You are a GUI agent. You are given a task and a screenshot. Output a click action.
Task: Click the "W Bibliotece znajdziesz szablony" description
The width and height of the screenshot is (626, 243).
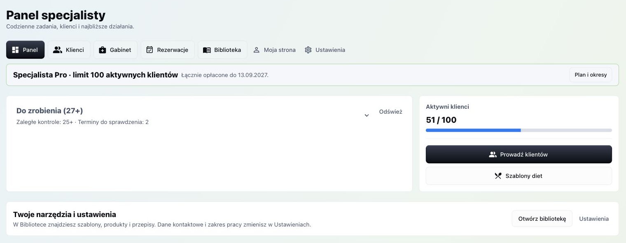162,225
